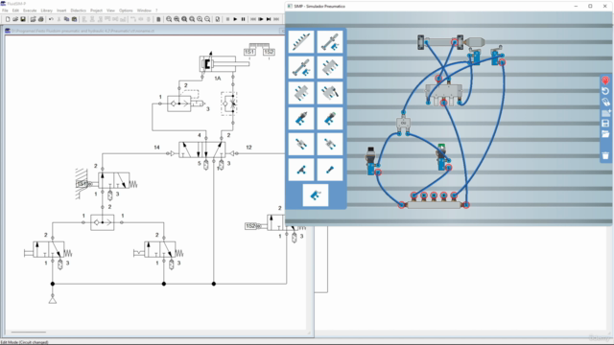Select the fifth-row right logic valve tile
This screenshot has height=345, width=614.
tap(330, 145)
